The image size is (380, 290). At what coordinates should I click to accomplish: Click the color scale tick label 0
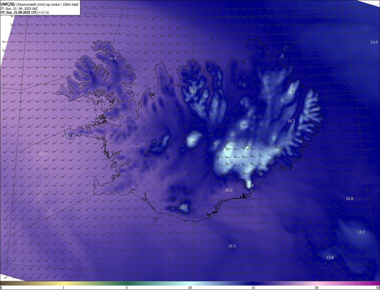[x=1, y=288]
